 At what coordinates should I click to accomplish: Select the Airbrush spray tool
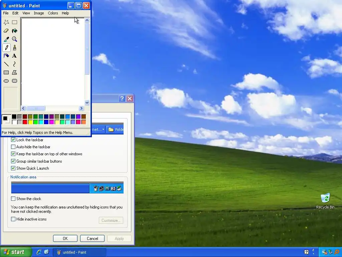point(6,56)
